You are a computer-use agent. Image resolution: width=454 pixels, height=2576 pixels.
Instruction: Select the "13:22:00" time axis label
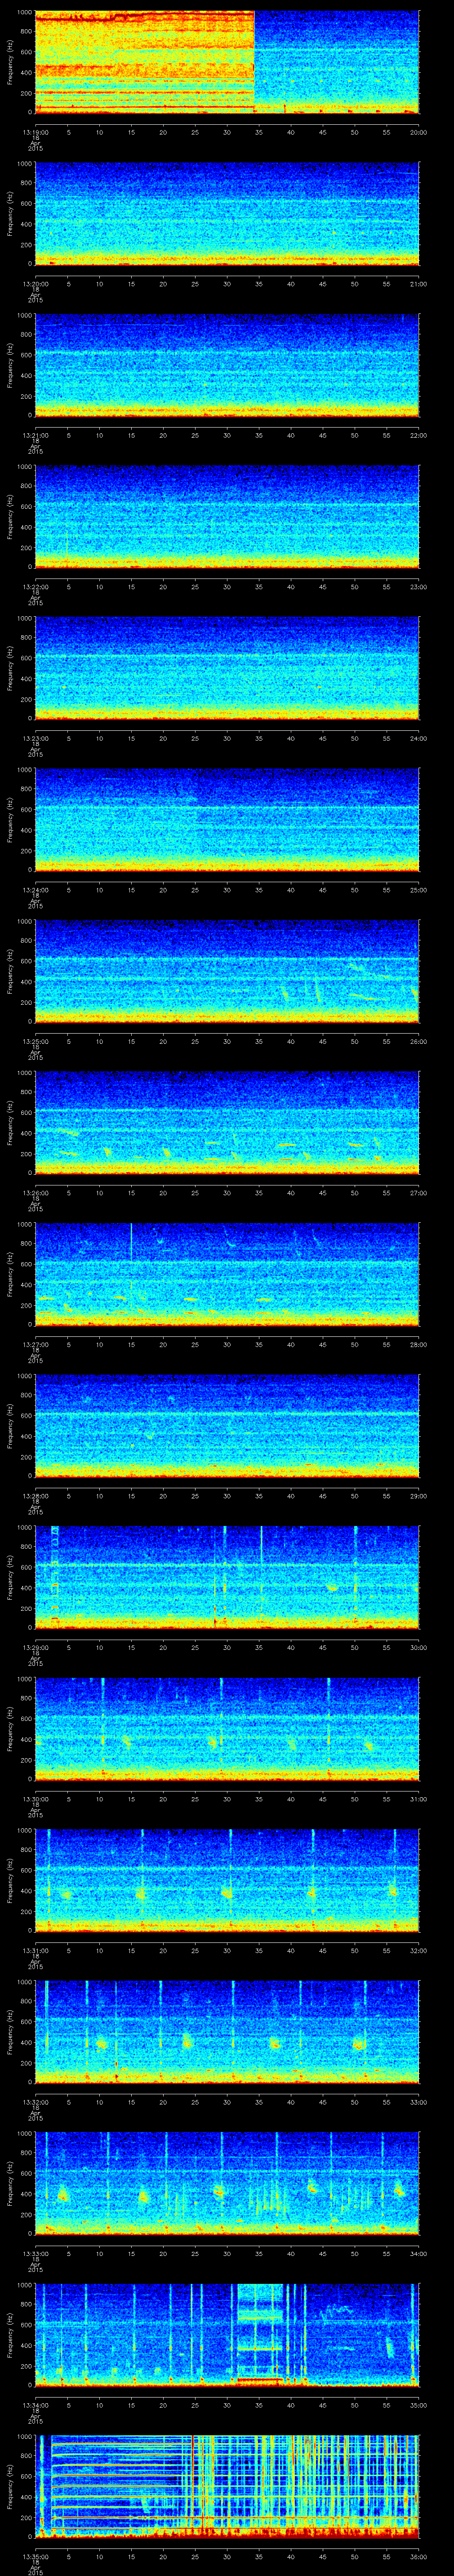(35, 587)
